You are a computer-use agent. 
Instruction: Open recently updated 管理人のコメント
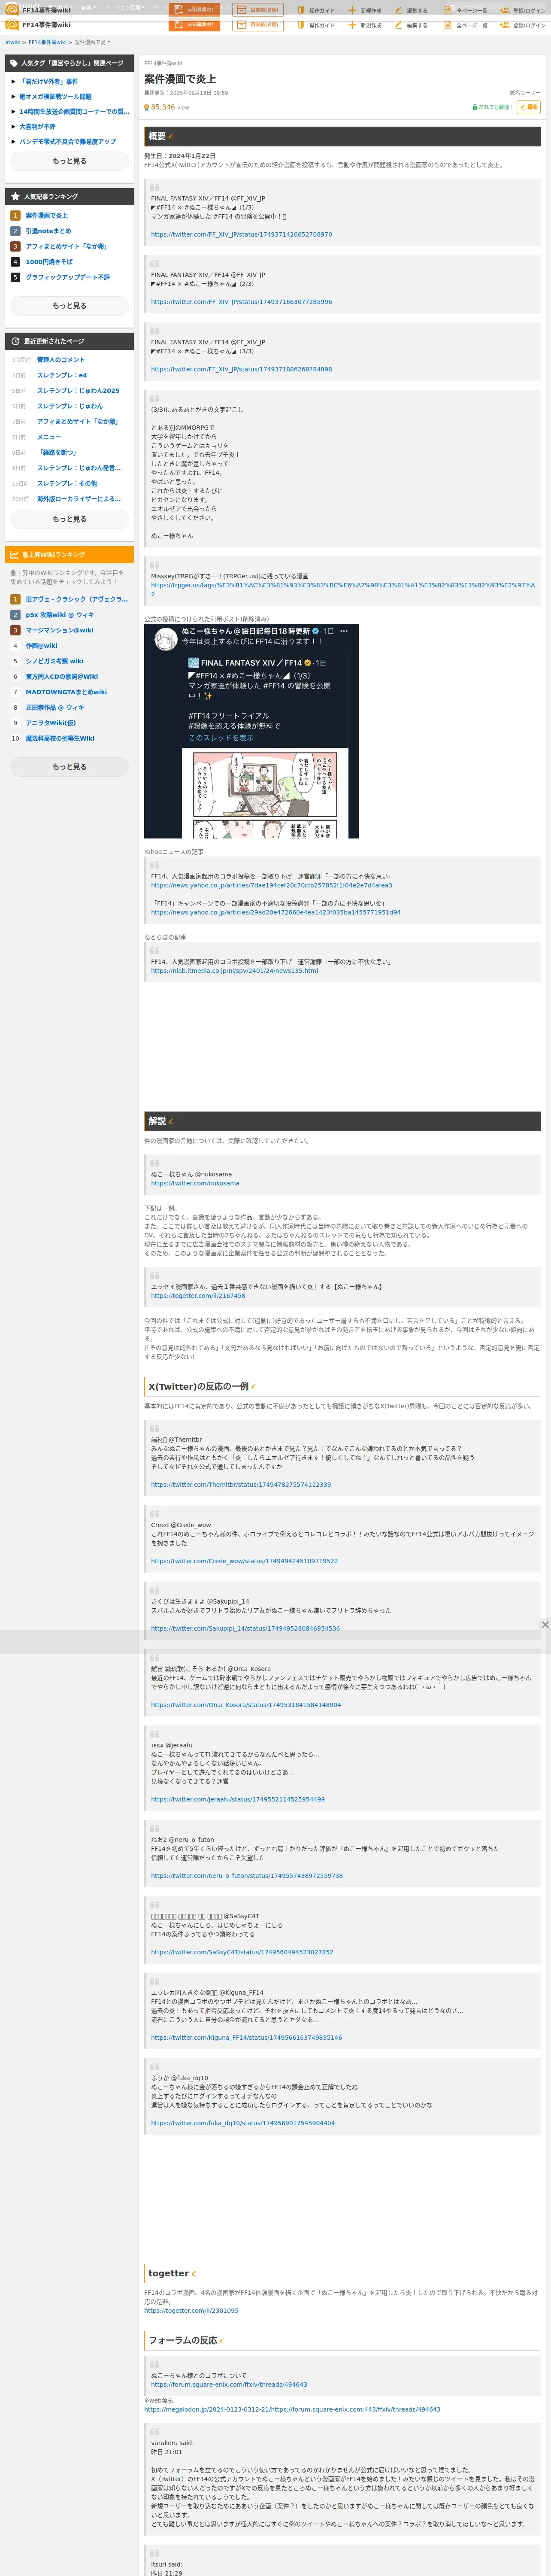[61, 360]
